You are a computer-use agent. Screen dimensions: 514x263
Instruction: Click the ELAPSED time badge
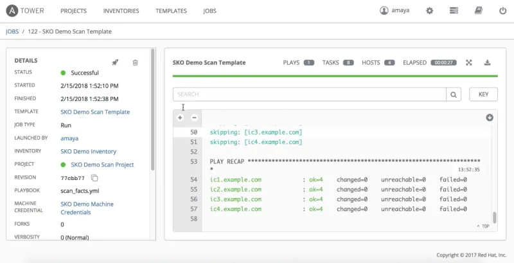point(443,62)
